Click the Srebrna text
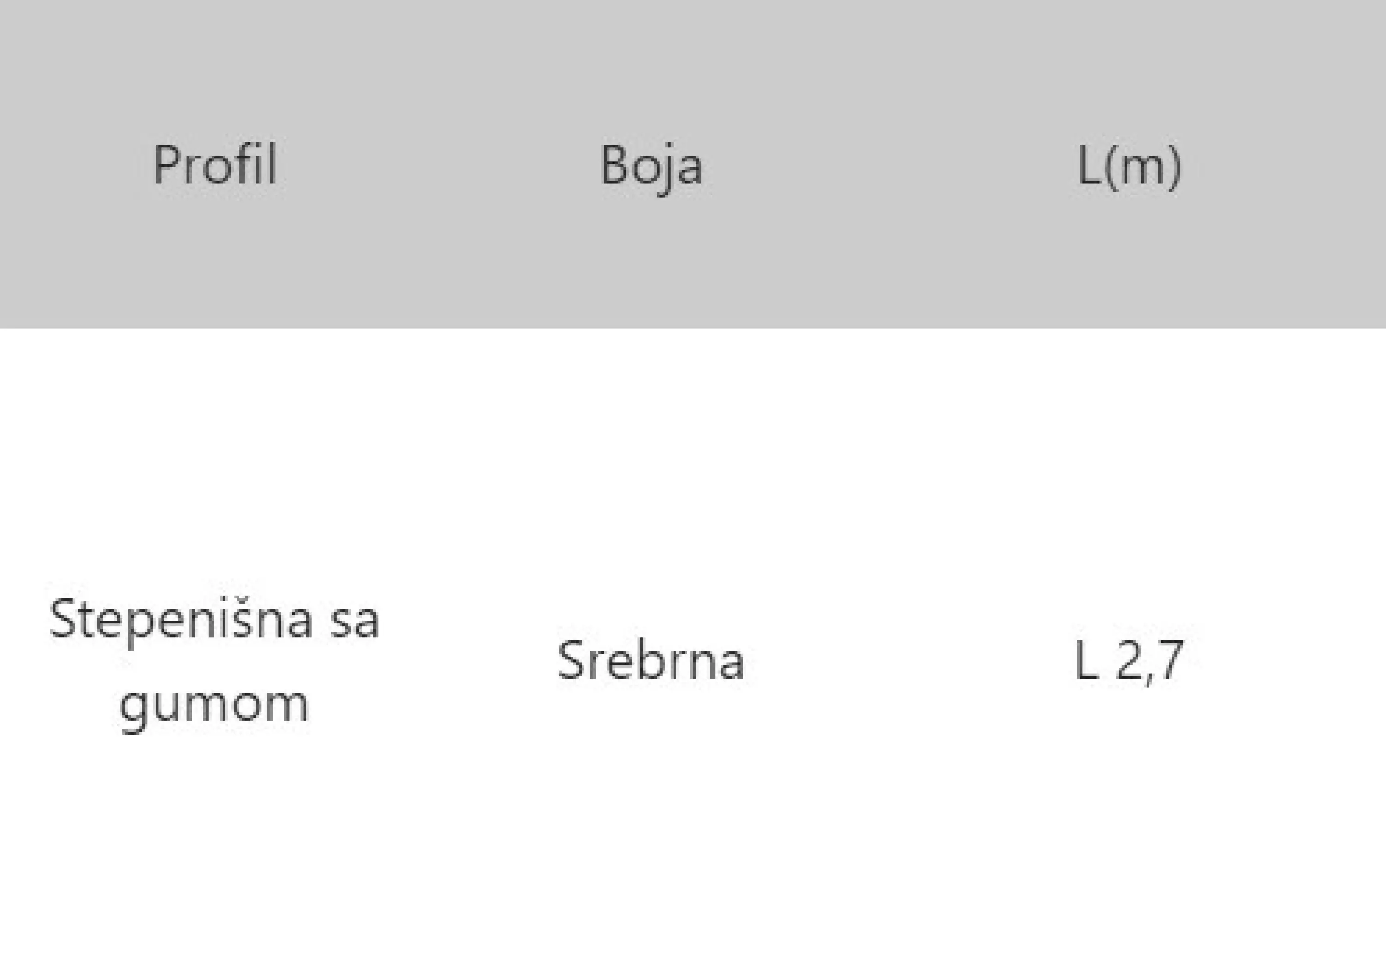 point(651,660)
